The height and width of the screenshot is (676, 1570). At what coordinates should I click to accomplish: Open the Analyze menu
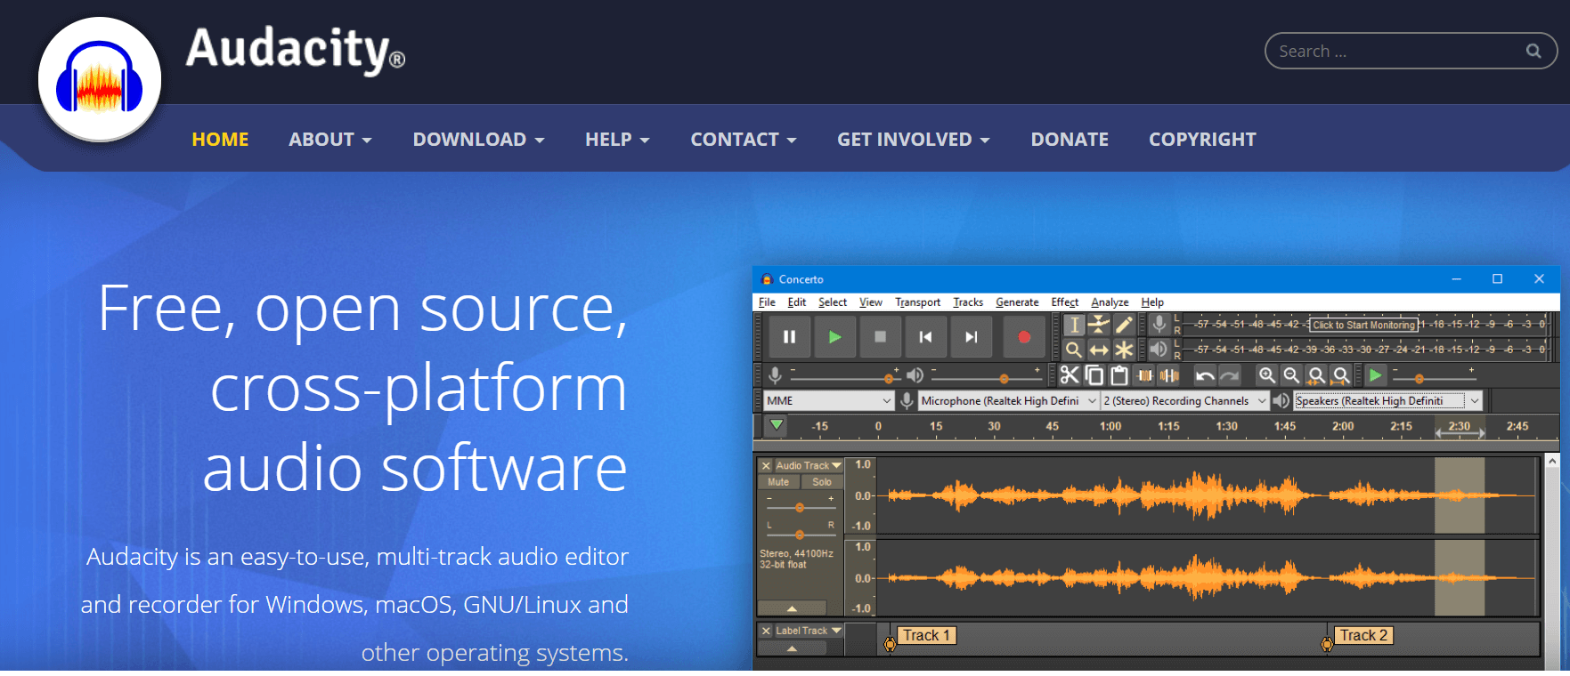pyautogui.click(x=1110, y=302)
